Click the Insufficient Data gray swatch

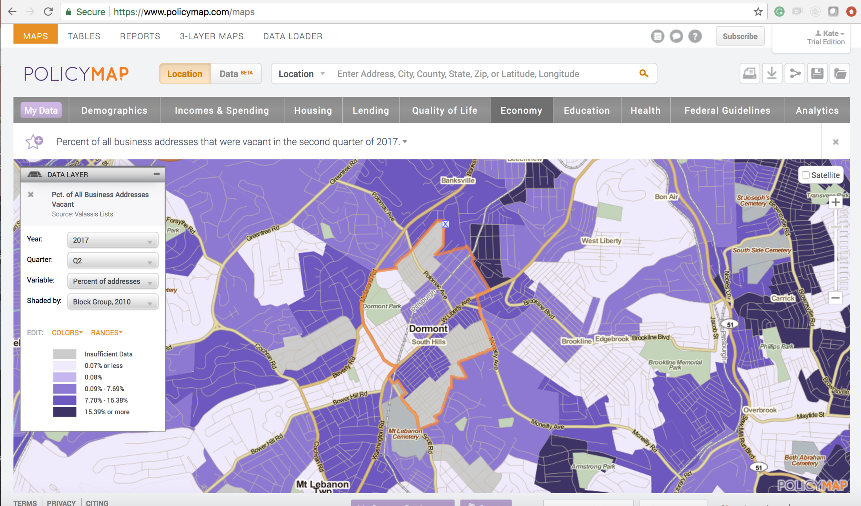coord(65,354)
